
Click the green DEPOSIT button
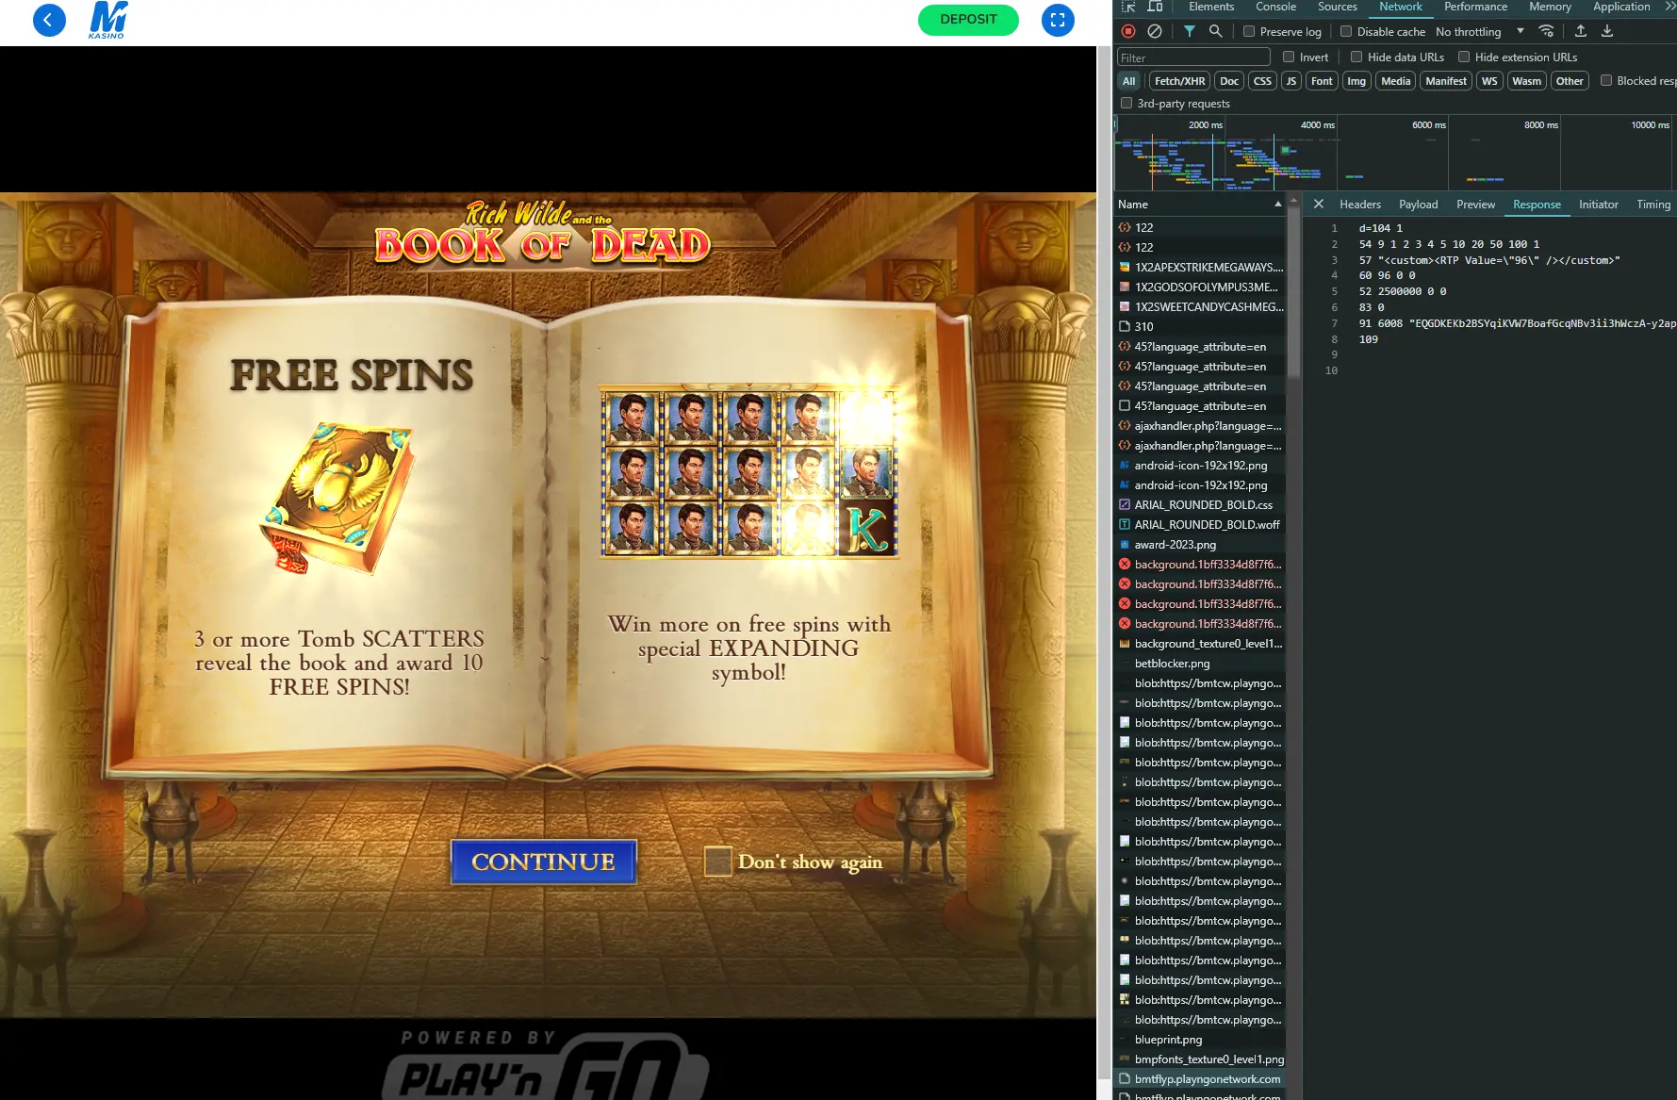coord(968,20)
